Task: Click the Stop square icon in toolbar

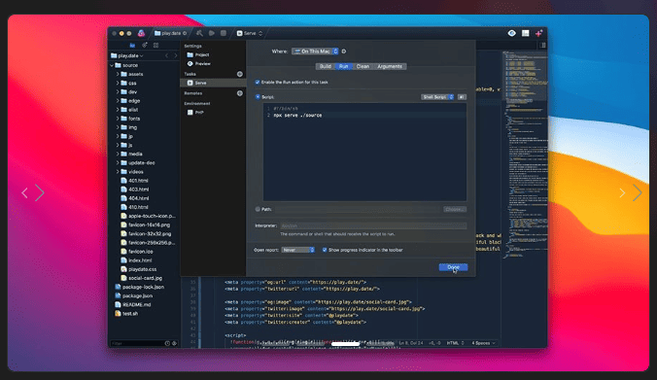Action: (x=224, y=33)
